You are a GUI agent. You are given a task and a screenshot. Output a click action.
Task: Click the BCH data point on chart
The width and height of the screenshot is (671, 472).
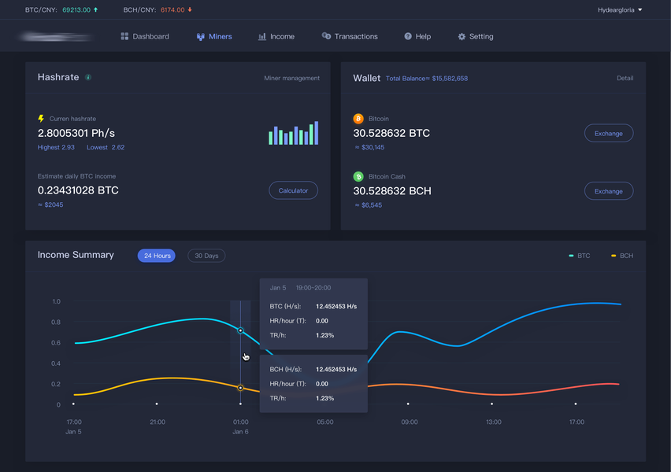coord(240,388)
